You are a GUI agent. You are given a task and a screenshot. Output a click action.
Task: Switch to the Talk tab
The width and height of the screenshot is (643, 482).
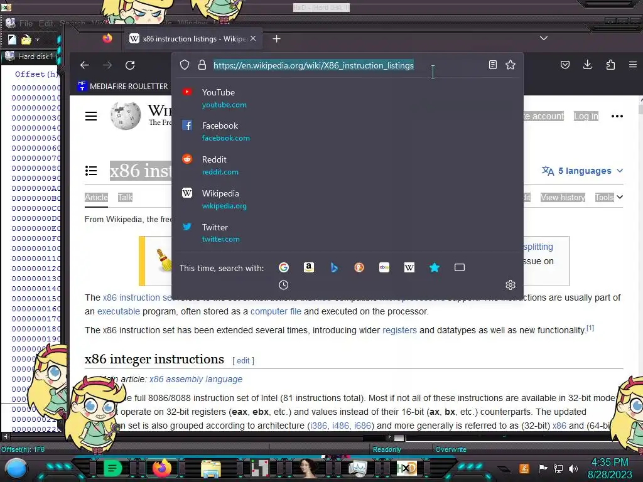click(125, 197)
